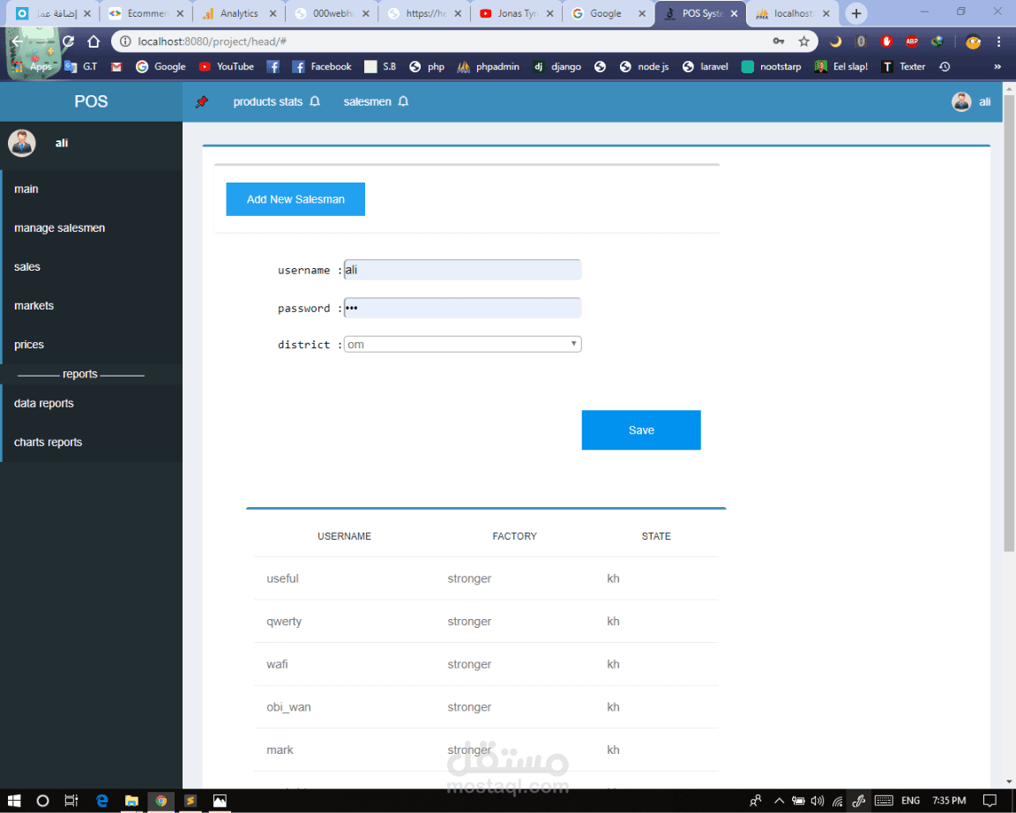Click ali profile picture in sidebar
The height and width of the screenshot is (813, 1016).
22,143
